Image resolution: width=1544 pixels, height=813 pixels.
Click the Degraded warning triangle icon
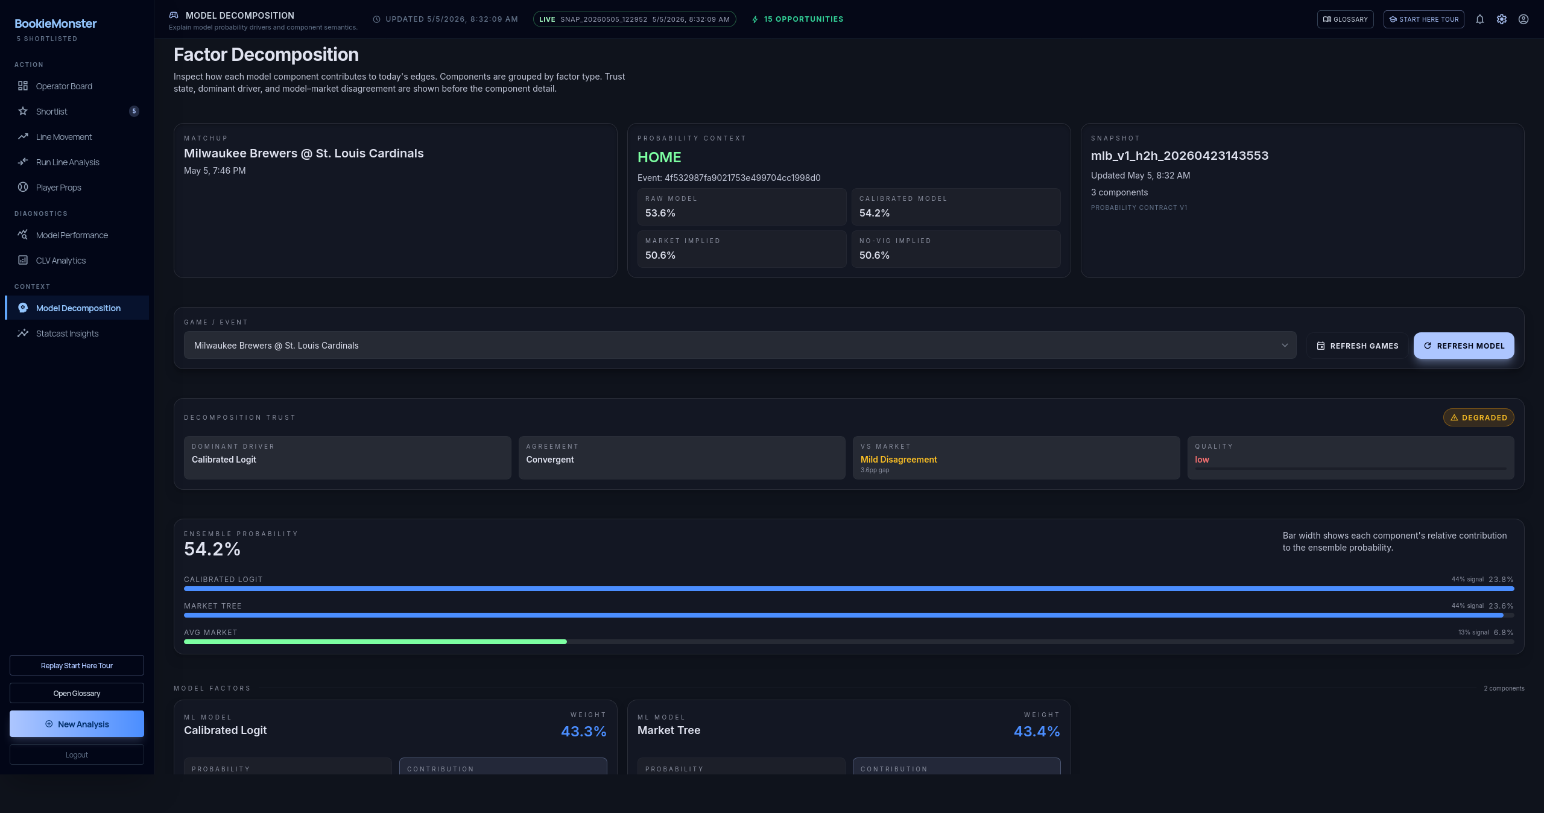[x=1454, y=417]
